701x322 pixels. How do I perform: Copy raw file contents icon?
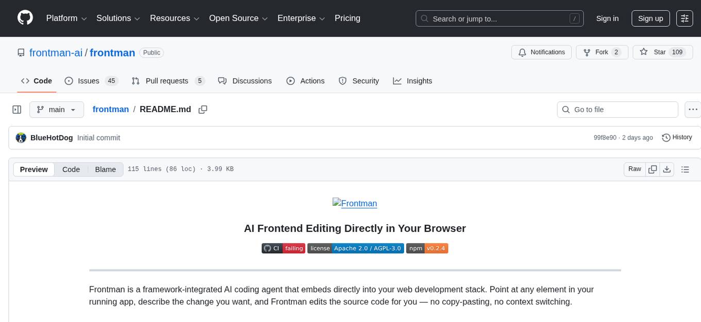(x=653, y=169)
